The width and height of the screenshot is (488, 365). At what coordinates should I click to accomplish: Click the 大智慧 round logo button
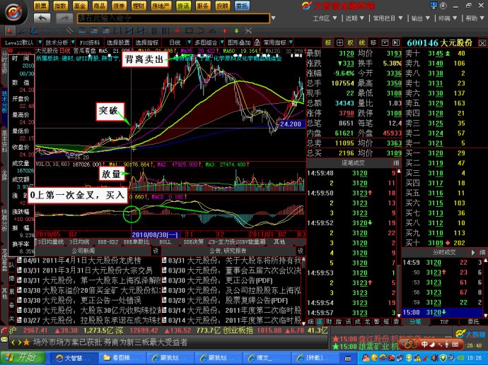click(13, 12)
